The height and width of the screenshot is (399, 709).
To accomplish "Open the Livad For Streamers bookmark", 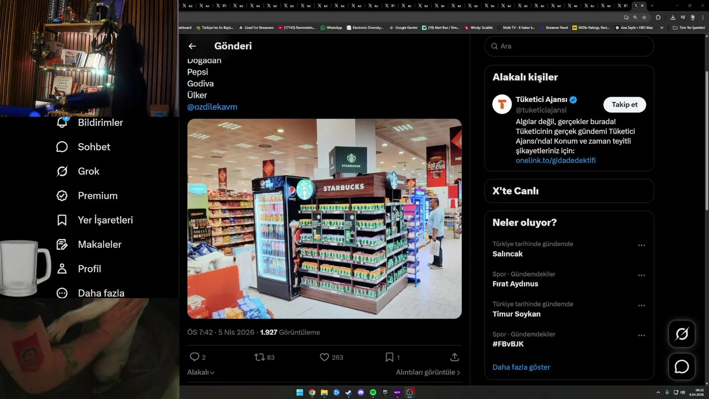I will click(x=256, y=27).
